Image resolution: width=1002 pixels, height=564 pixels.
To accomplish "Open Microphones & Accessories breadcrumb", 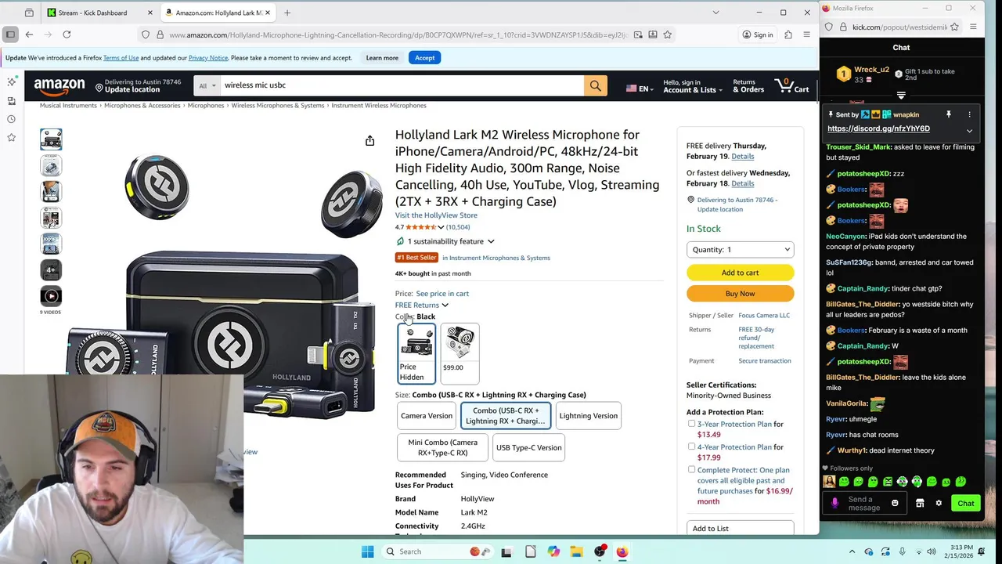I will pyautogui.click(x=142, y=105).
